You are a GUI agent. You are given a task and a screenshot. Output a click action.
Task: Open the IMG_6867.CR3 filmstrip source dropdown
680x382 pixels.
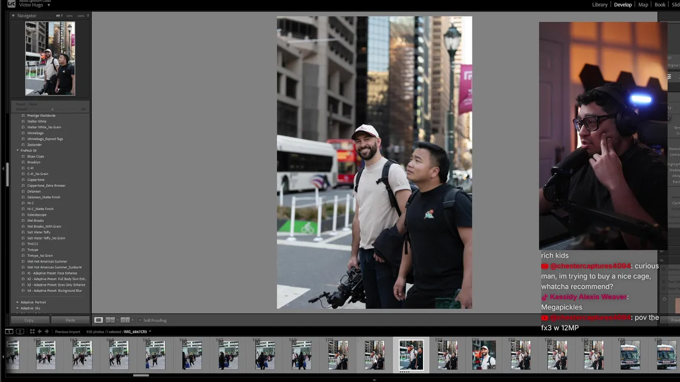coord(150,332)
